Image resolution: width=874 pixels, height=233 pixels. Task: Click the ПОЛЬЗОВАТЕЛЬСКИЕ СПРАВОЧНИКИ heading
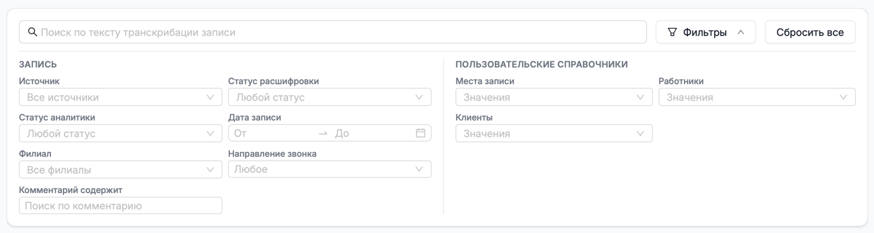tap(542, 64)
